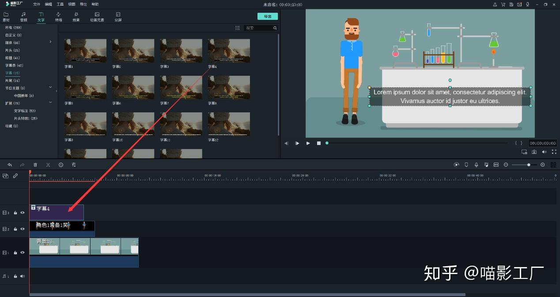Click the preview progress slider handle
This screenshot has height=297, width=560.
[x=327, y=143]
